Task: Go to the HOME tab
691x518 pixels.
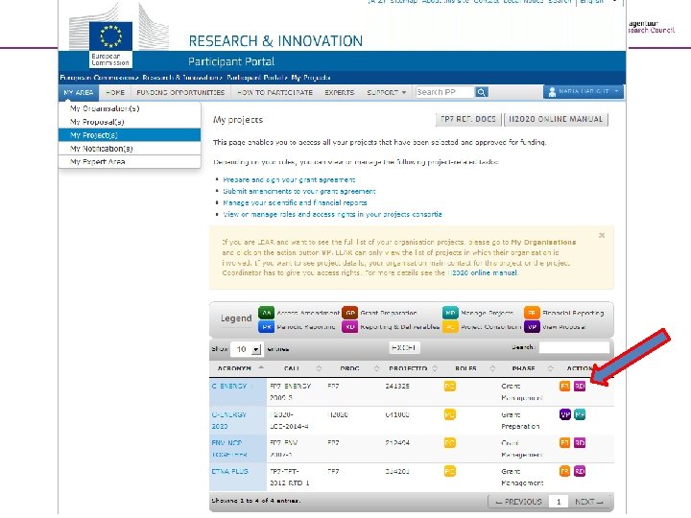Action: (115, 92)
